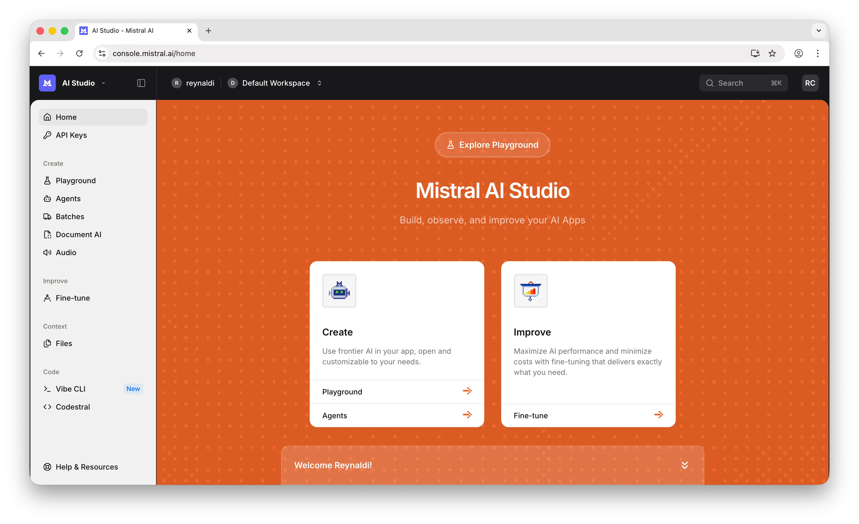Expand the Welcome Reynaldi banner
The width and height of the screenshot is (859, 524).
pos(685,465)
